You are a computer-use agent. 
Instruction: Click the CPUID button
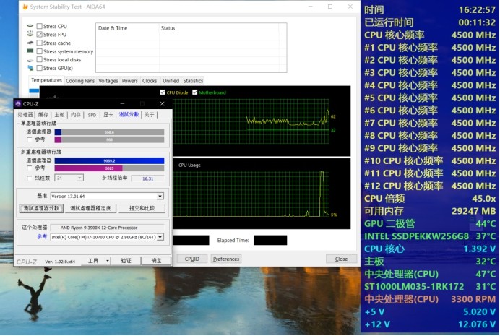coord(192,259)
